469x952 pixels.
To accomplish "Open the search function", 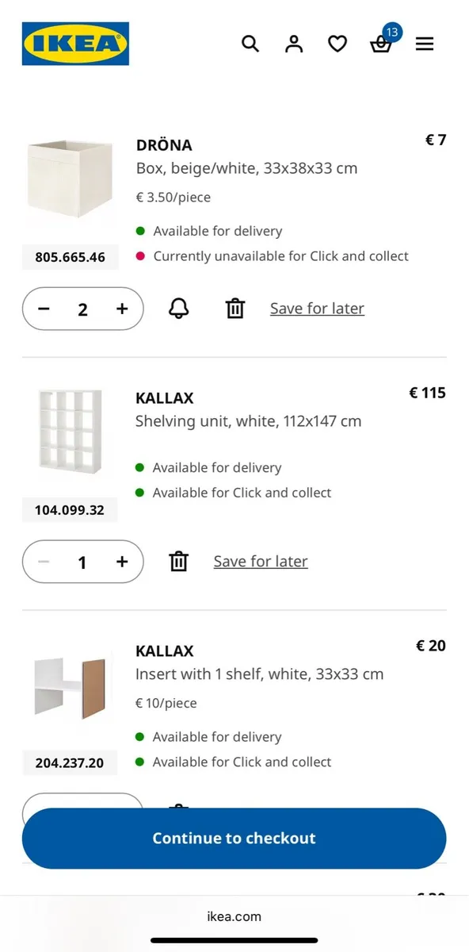I will (250, 44).
